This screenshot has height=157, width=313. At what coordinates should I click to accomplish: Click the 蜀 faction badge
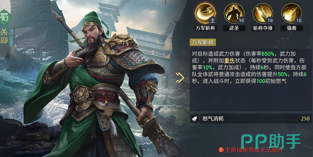4,18
